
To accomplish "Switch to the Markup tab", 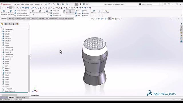I will (34, 18).
